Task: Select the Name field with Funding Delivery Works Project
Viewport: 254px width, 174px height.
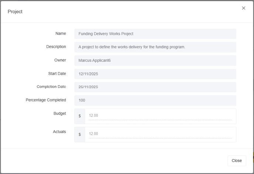Action: [x=155, y=34]
